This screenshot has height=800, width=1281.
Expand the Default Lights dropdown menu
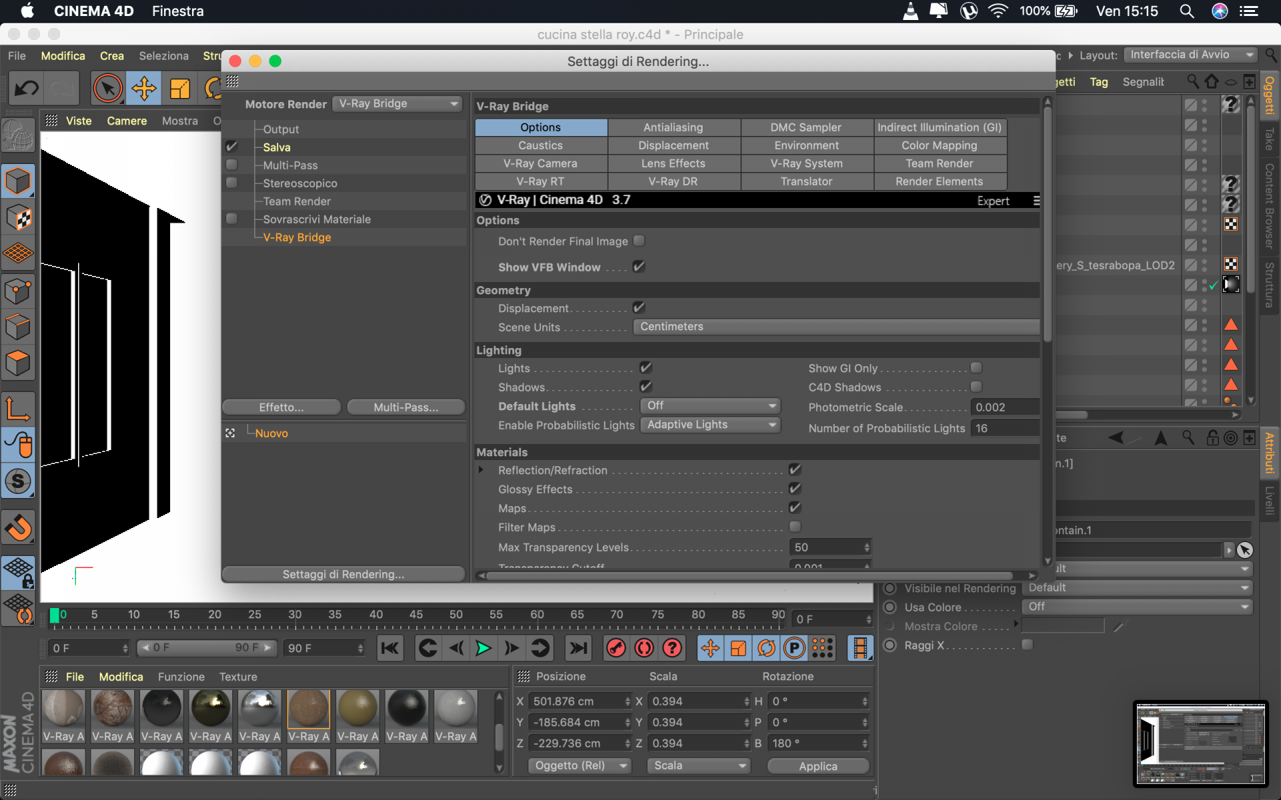click(x=711, y=405)
